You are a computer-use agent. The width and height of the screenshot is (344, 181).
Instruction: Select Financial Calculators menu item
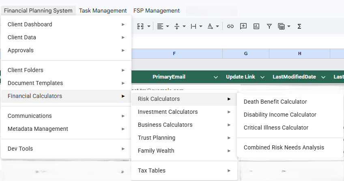[66, 96]
